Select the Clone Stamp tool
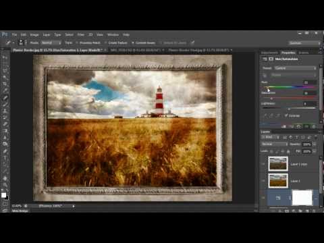Screen dimensions: 324x243 (x=5, y=111)
